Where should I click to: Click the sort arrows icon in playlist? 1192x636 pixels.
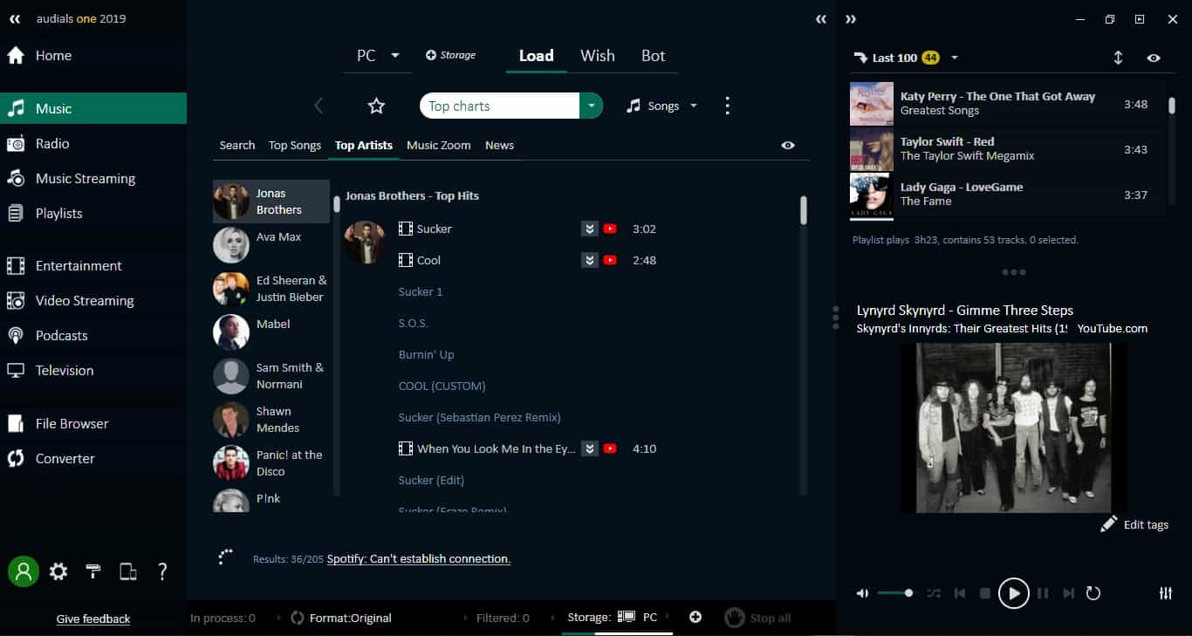pos(1118,58)
